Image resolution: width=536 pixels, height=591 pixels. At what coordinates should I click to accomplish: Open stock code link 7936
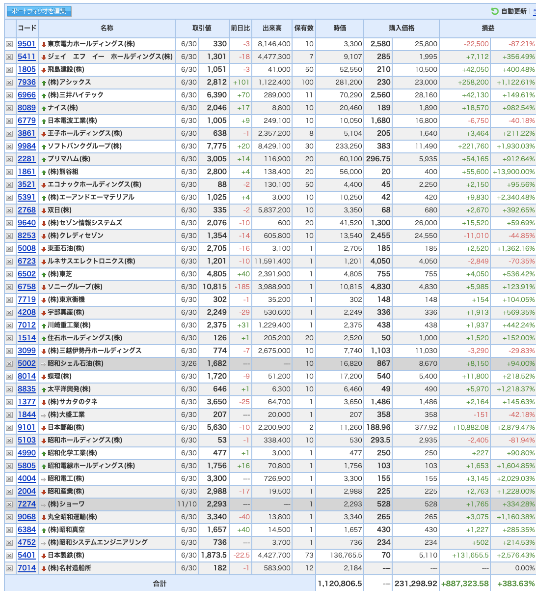(27, 82)
